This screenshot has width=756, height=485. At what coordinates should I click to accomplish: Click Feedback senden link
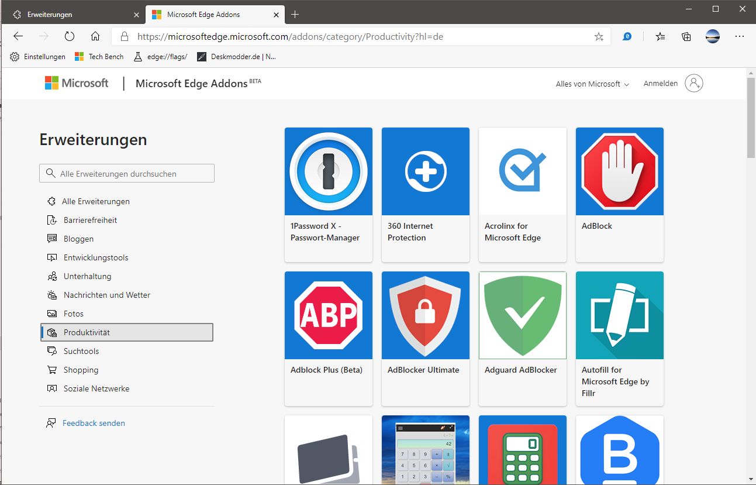click(x=94, y=423)
